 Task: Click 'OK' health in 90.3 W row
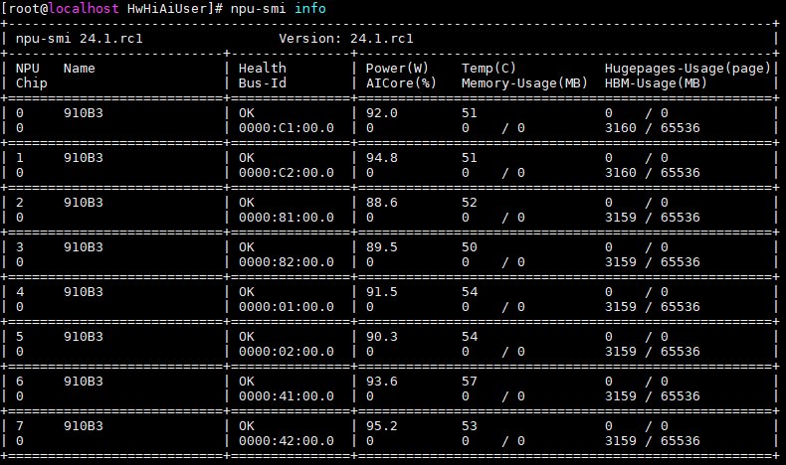click(246, 337)
